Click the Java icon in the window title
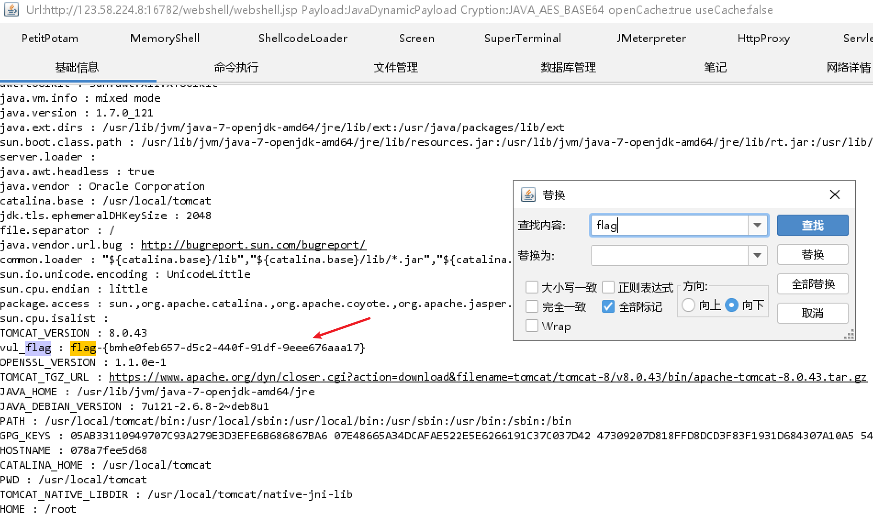The height and width of the screenshot is (515, 873). (x=11, y=9)
